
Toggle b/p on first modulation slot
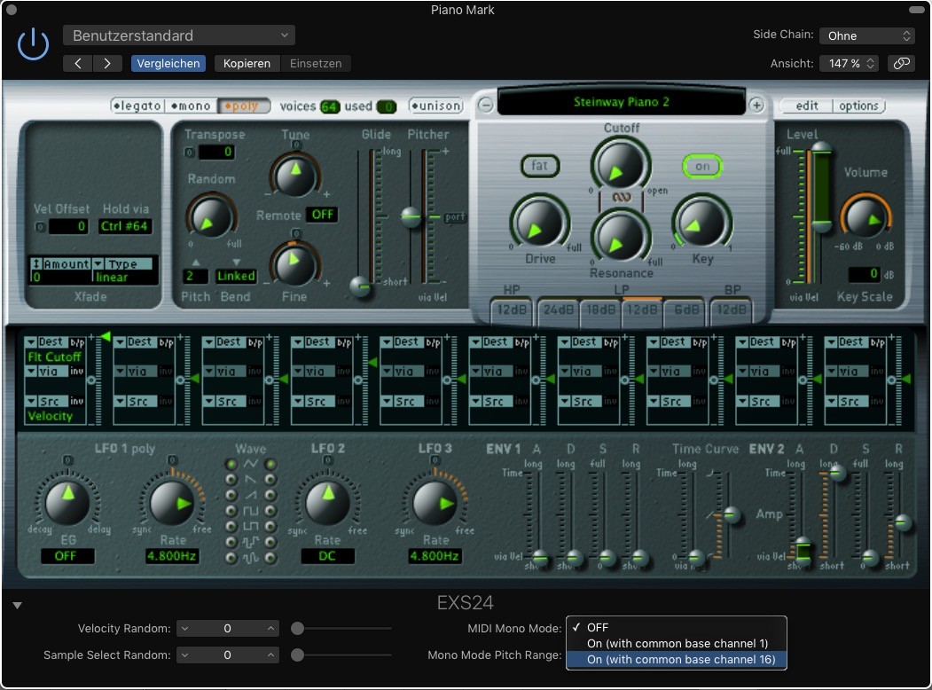77,342
